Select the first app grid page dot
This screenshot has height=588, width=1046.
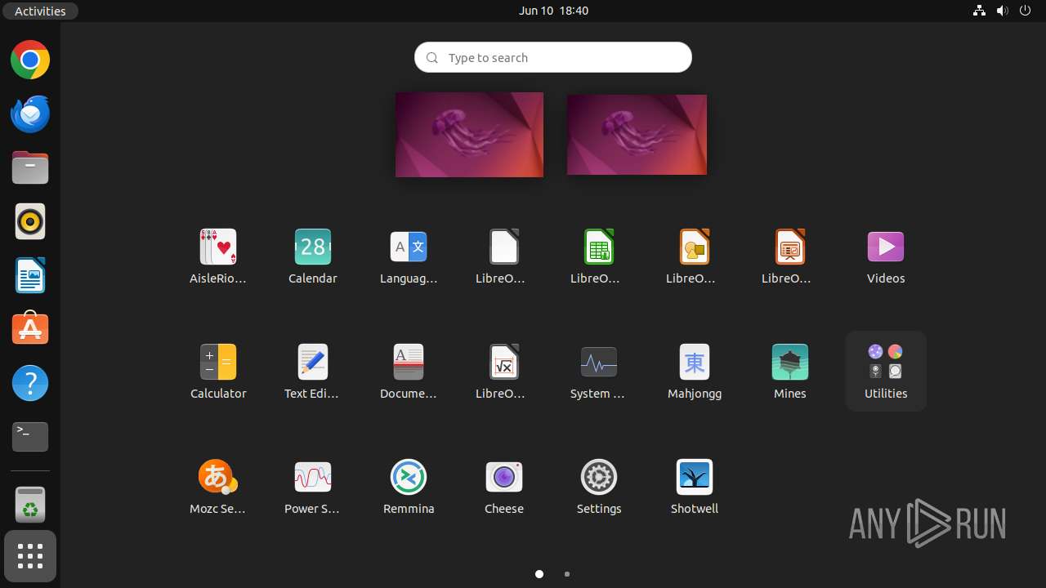click(x=539, y=574)
